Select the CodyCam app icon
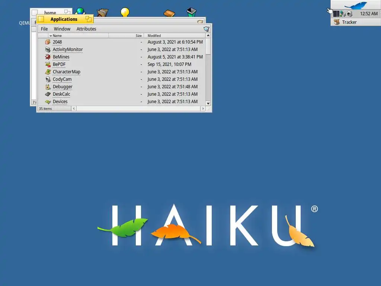This screenshot has height=286, width=381. 48,79
